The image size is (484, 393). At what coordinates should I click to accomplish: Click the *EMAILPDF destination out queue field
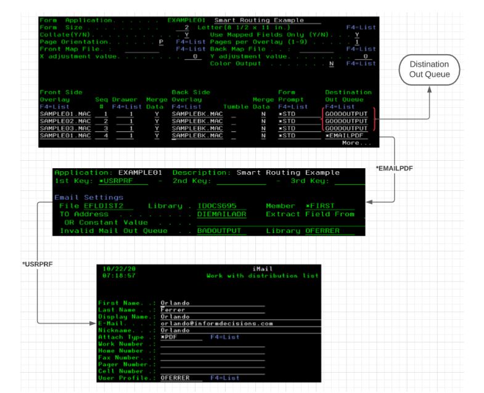[x=347, y=136]
